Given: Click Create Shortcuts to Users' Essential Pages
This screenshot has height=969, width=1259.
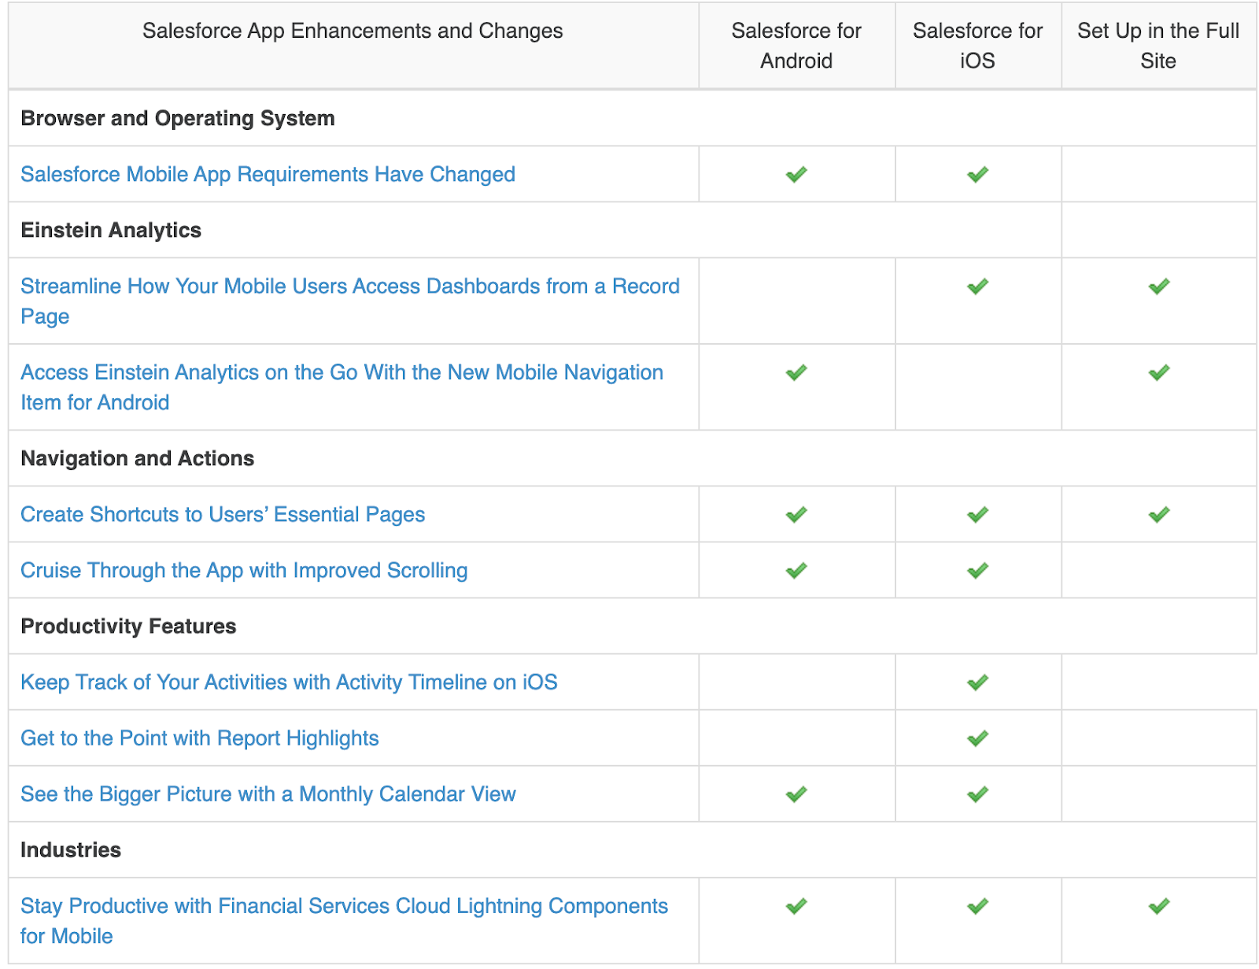Looking at the screenshot, I should [223, 515].
